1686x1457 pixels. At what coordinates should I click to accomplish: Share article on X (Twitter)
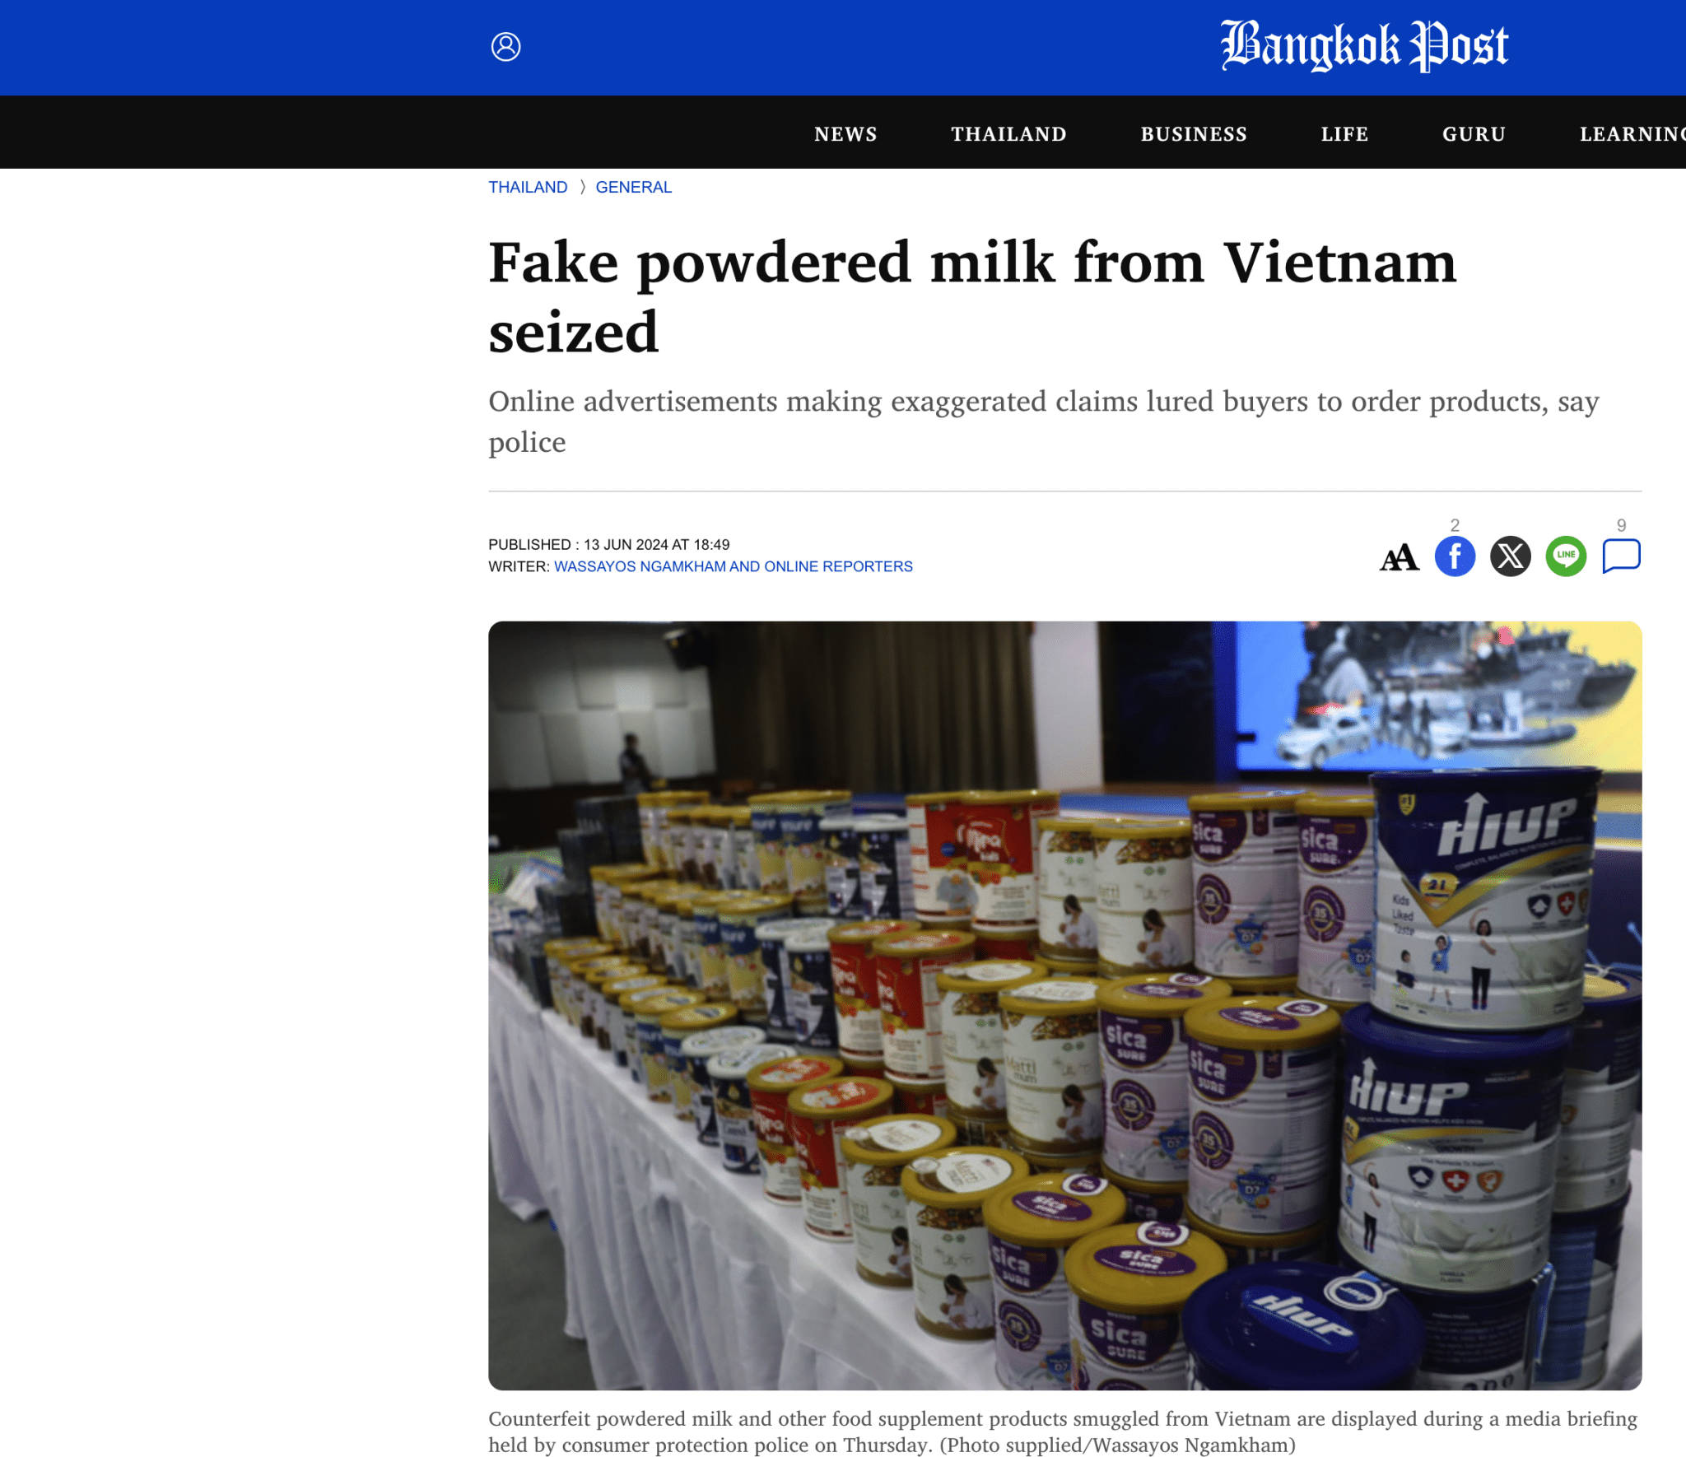(x=1510, y=556)
